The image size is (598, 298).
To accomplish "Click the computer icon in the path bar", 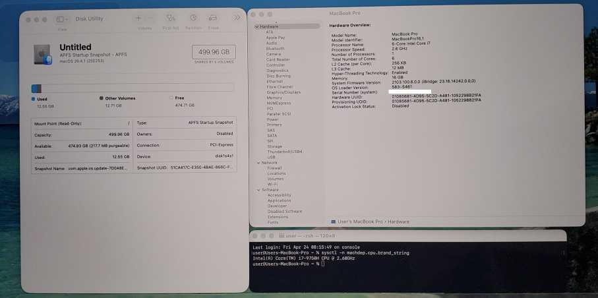I will click(x=334, y=222).
